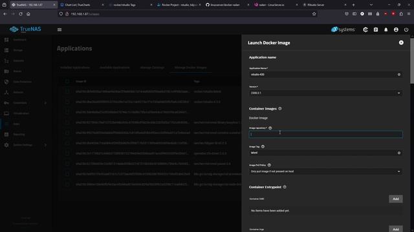This screenshot has height=232, width=414.
Task: Go forward in browser history
Action: click(13, 14)
